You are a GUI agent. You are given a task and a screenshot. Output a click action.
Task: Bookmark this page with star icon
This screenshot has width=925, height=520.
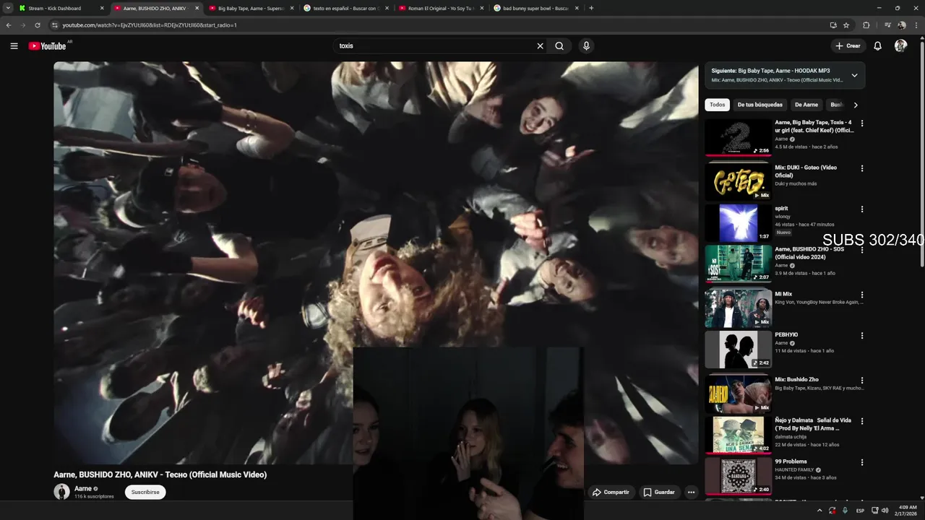pos(846,25)
